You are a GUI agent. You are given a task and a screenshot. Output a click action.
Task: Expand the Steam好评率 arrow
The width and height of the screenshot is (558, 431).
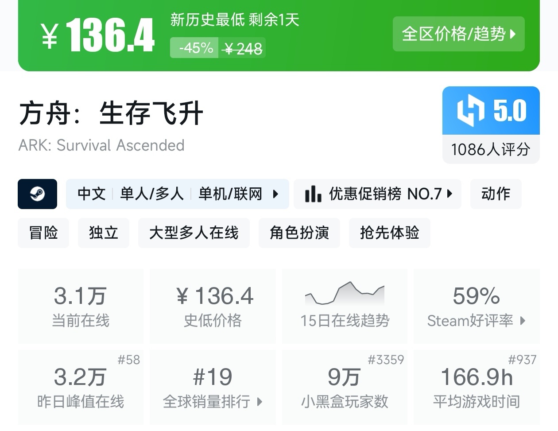point(523,320)
